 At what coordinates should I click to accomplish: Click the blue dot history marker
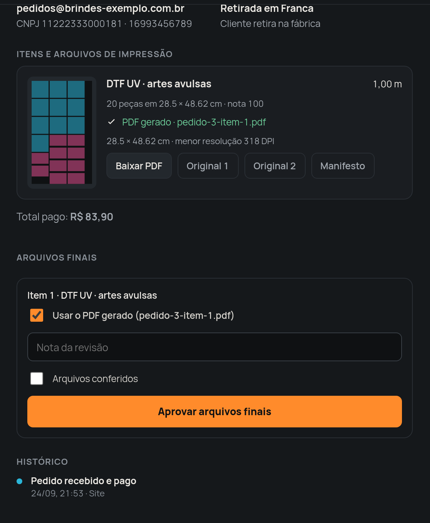point(19,481)
